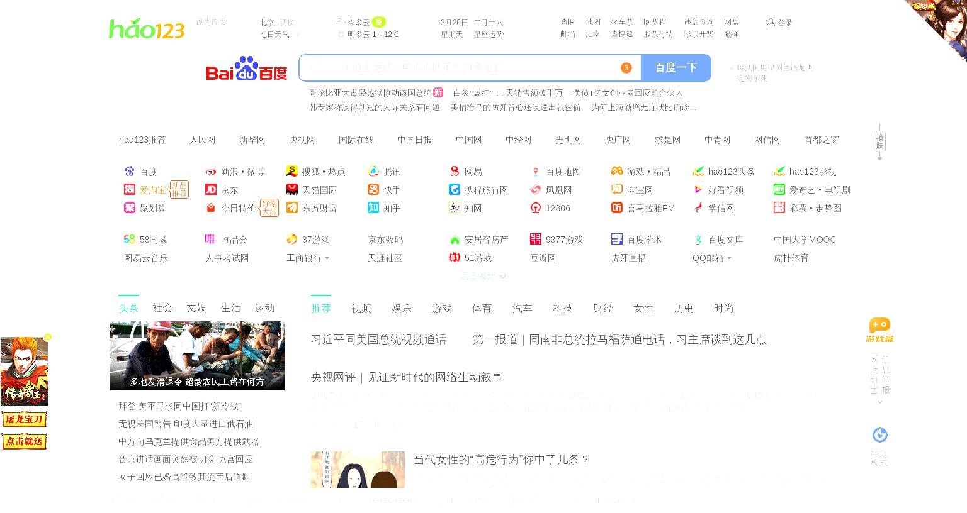
Task: Open the 七日天气 forecast link
Action: tap(275, 35)
